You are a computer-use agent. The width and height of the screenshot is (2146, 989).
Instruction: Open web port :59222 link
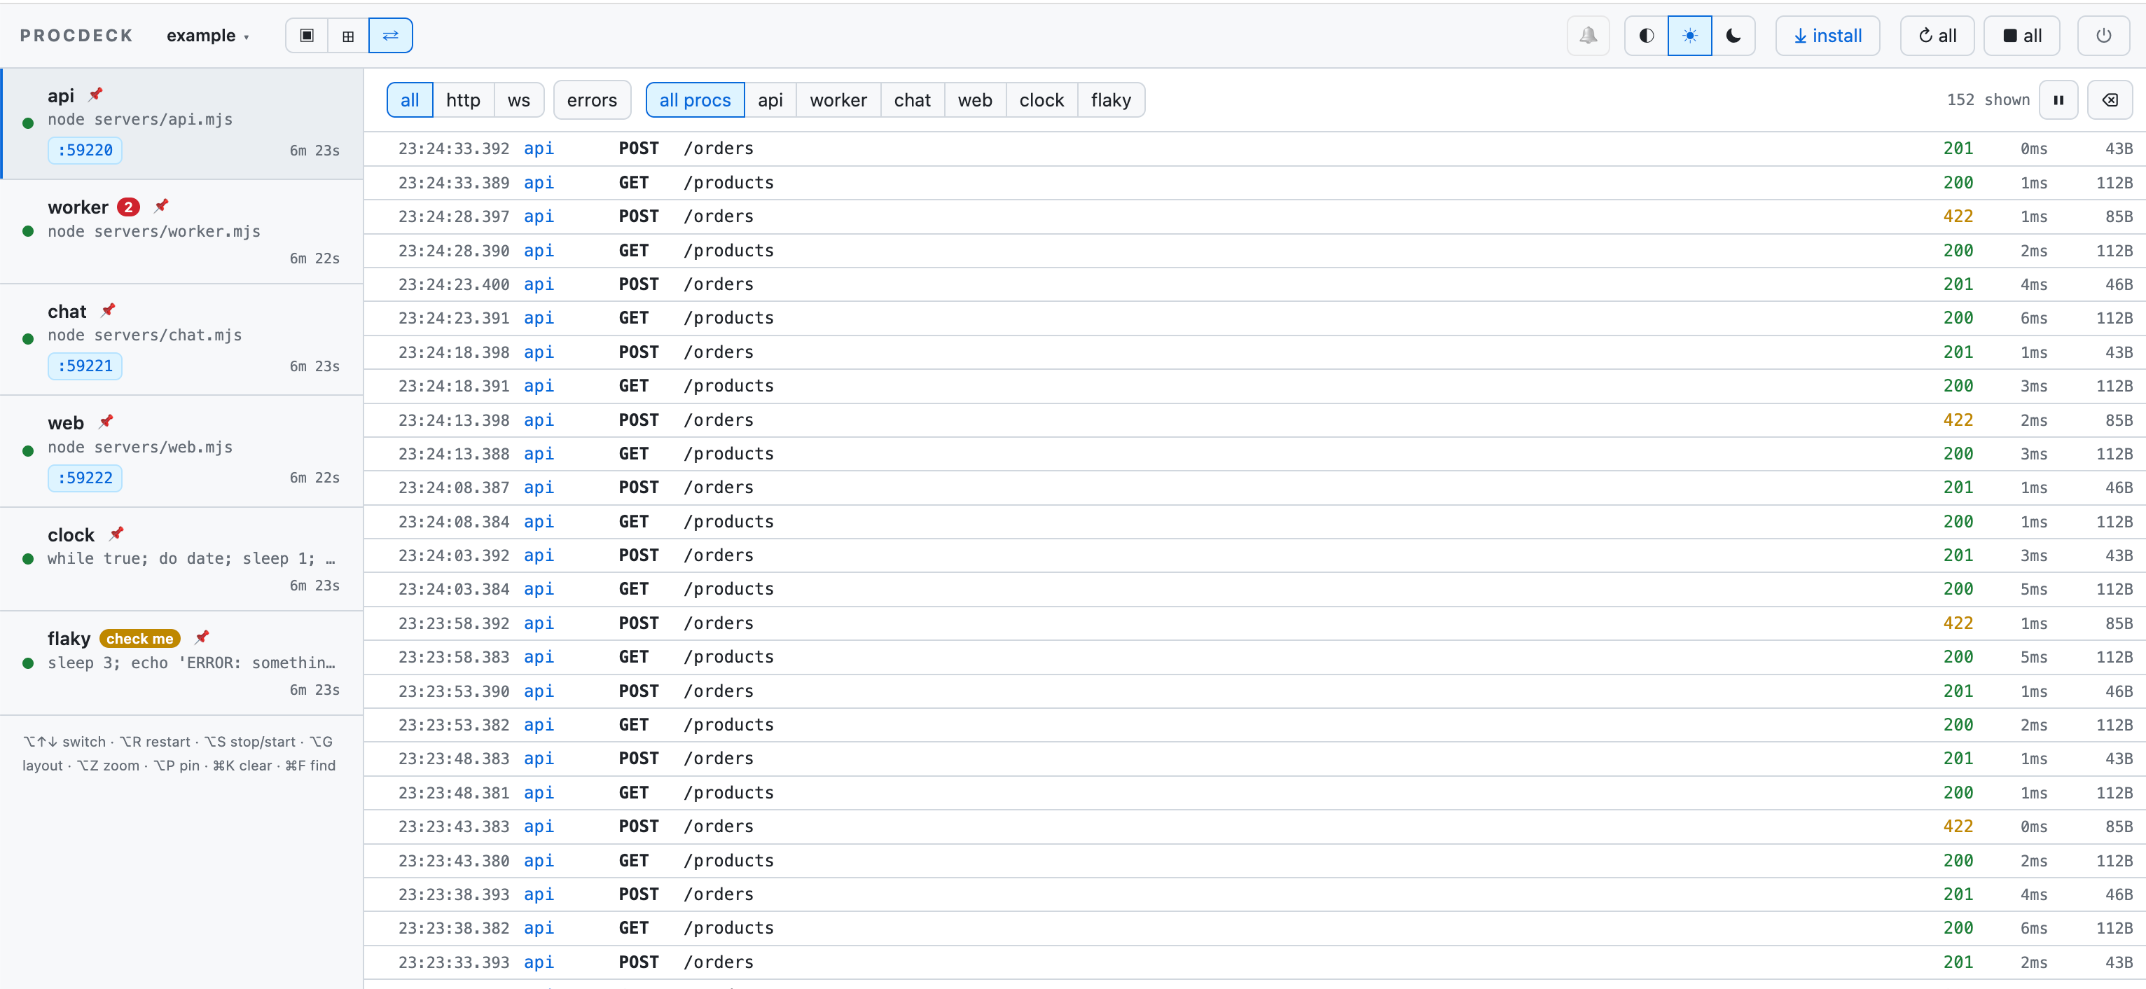click(x=85, y=478)
